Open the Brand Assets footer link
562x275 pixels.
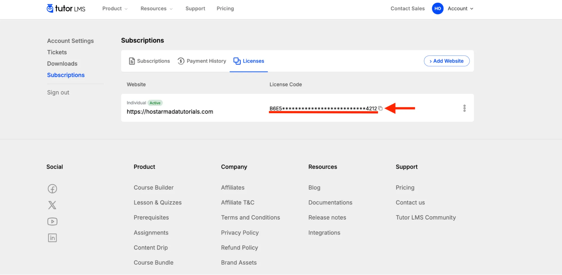pyautogui.click(x=239, y=262)
